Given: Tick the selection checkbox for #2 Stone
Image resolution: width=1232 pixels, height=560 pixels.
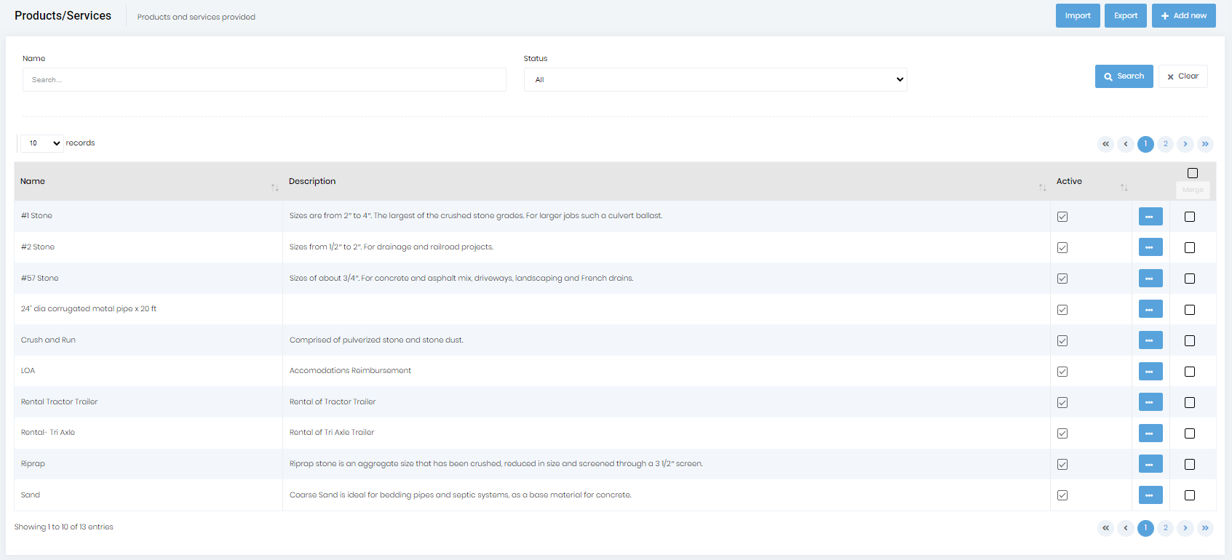Looking at the screenshot, I should [1190, 248].
